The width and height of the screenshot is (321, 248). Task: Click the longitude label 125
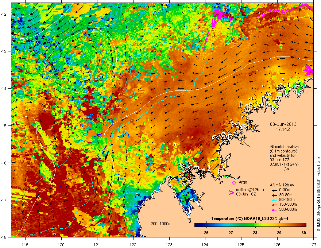241,244
